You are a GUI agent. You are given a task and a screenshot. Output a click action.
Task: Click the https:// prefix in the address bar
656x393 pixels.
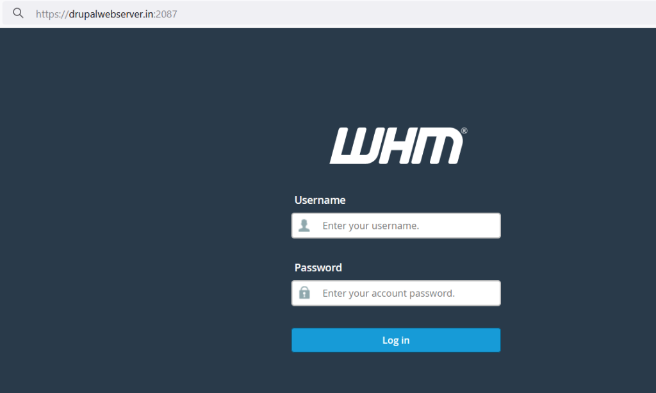coord(52,14)
